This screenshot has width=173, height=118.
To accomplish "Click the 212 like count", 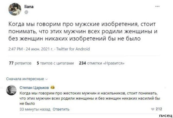I will click(x=159, y=109).
